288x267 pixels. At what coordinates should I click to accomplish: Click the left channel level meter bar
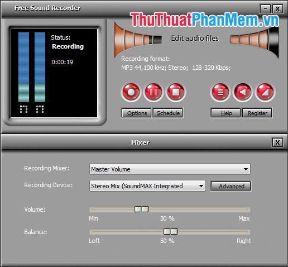point(23,67)
